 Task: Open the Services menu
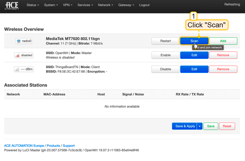(x=85, y=5)
